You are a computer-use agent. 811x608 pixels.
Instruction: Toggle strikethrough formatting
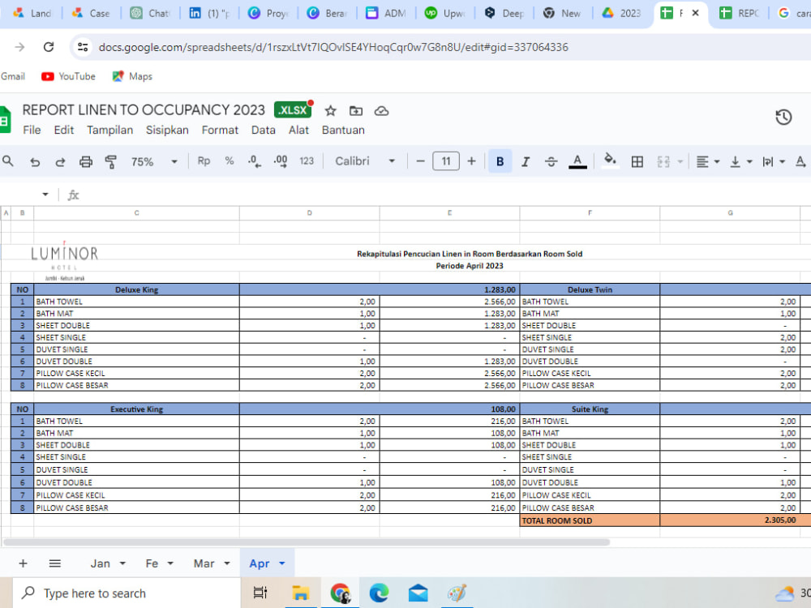point(551,162)
